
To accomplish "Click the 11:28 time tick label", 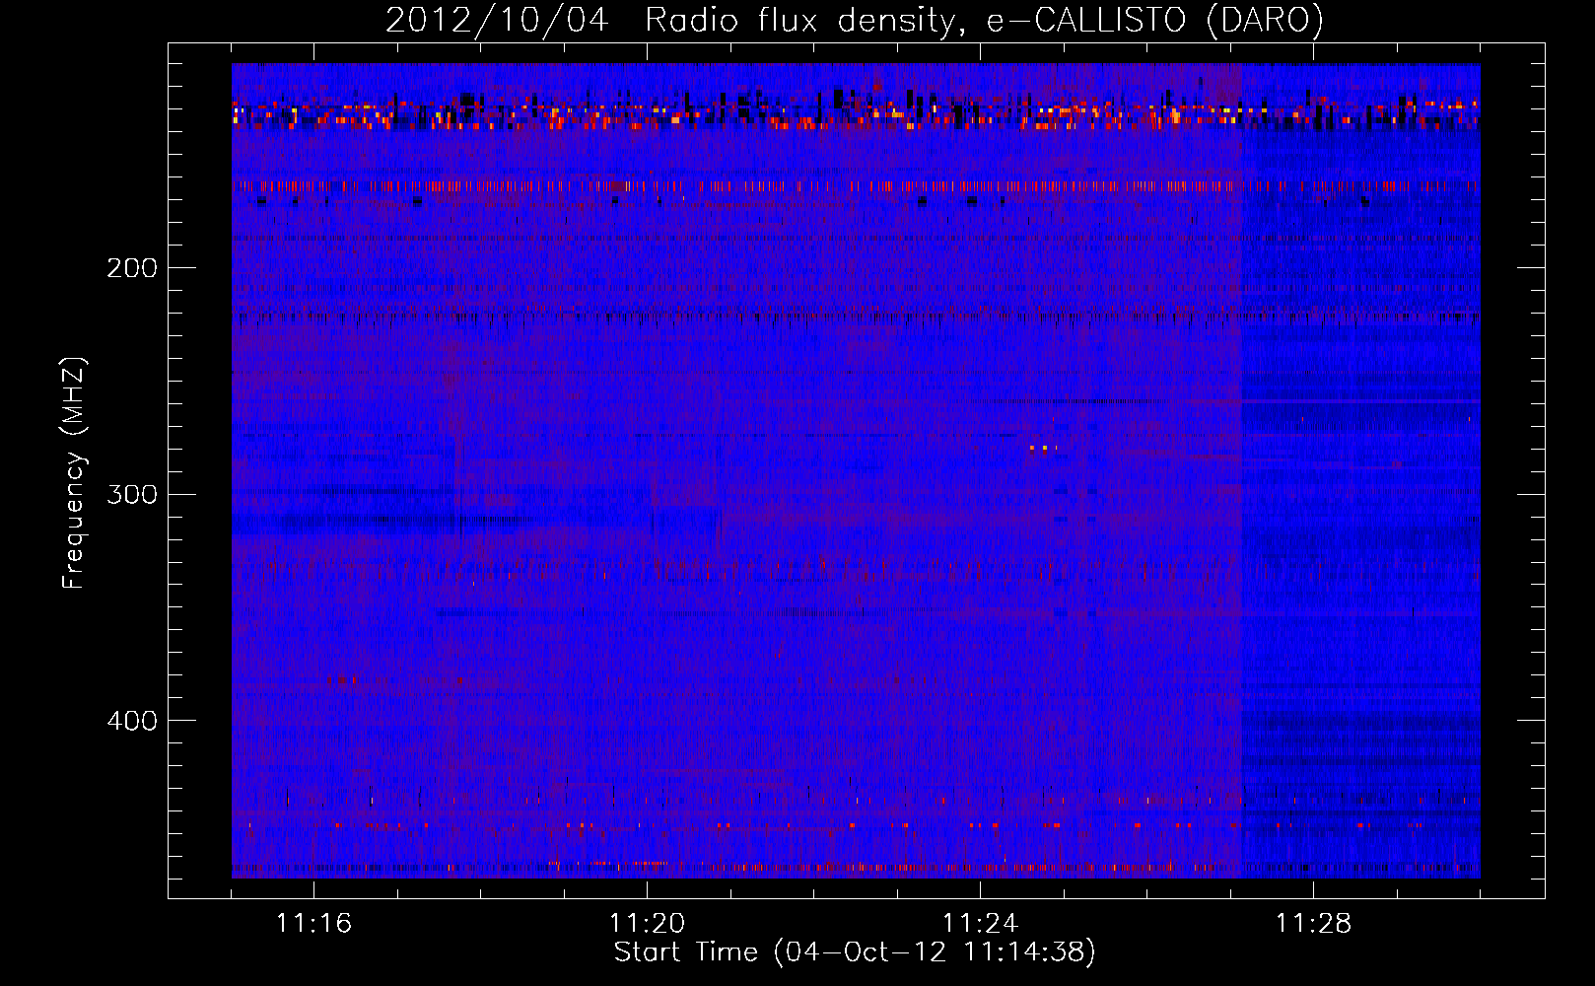I will (x=1313, y=924).
